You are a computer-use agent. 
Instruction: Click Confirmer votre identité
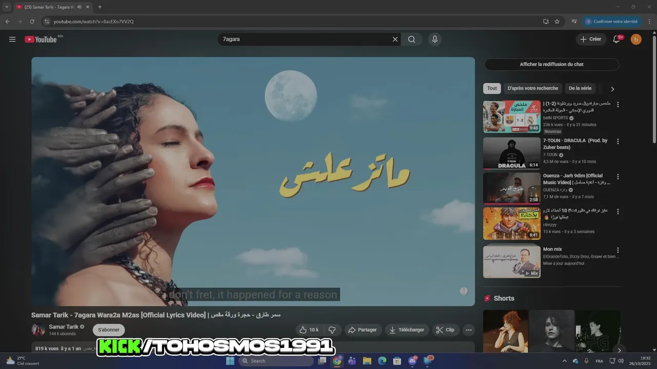click(612, 22)
